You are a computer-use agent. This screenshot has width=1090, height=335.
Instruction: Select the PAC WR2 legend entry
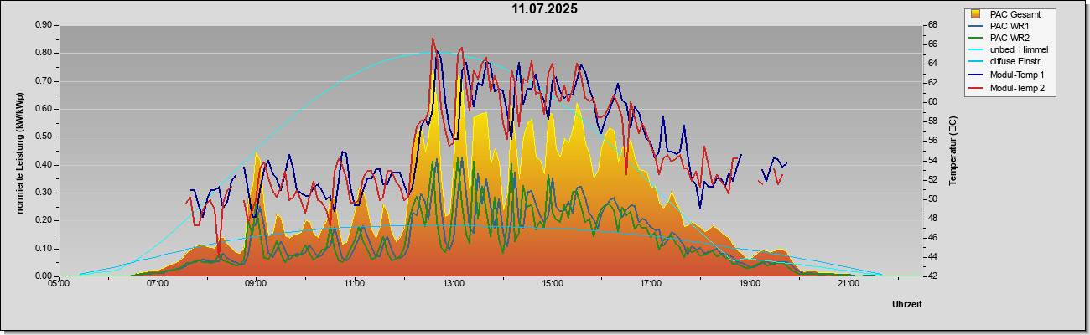[1009, 38]
